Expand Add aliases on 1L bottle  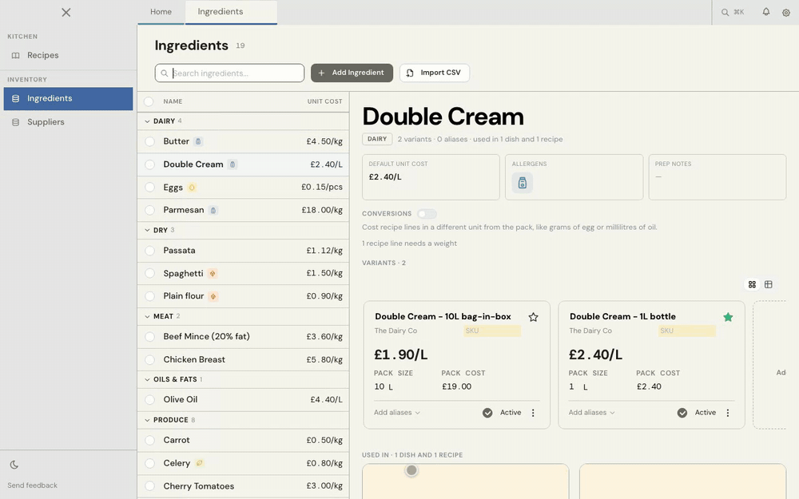[591, 413]
